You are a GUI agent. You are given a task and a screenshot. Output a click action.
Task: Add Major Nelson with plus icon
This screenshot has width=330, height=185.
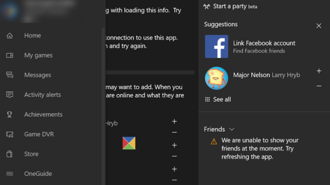(319, 71)
